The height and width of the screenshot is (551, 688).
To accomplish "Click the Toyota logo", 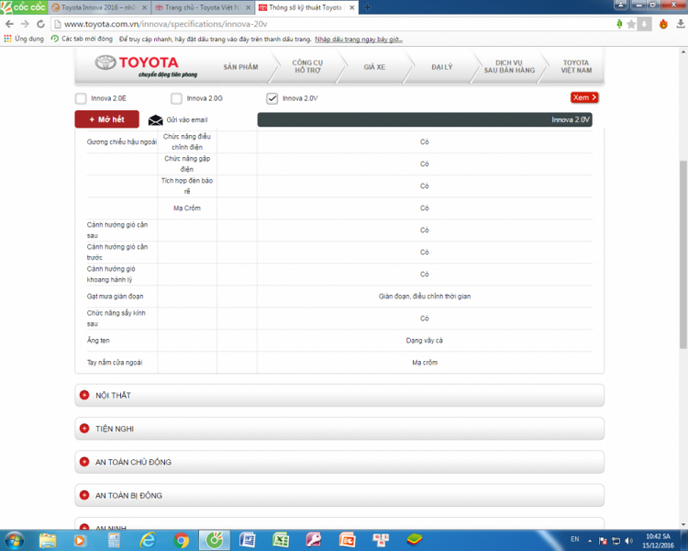I will tap(147, 66).
